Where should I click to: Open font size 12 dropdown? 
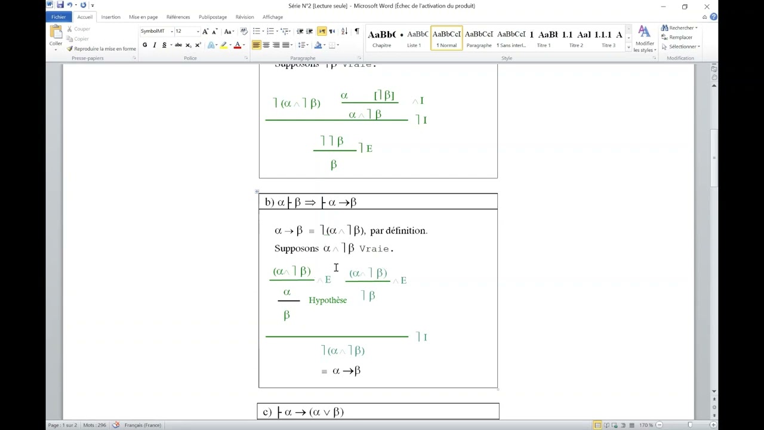198,31
